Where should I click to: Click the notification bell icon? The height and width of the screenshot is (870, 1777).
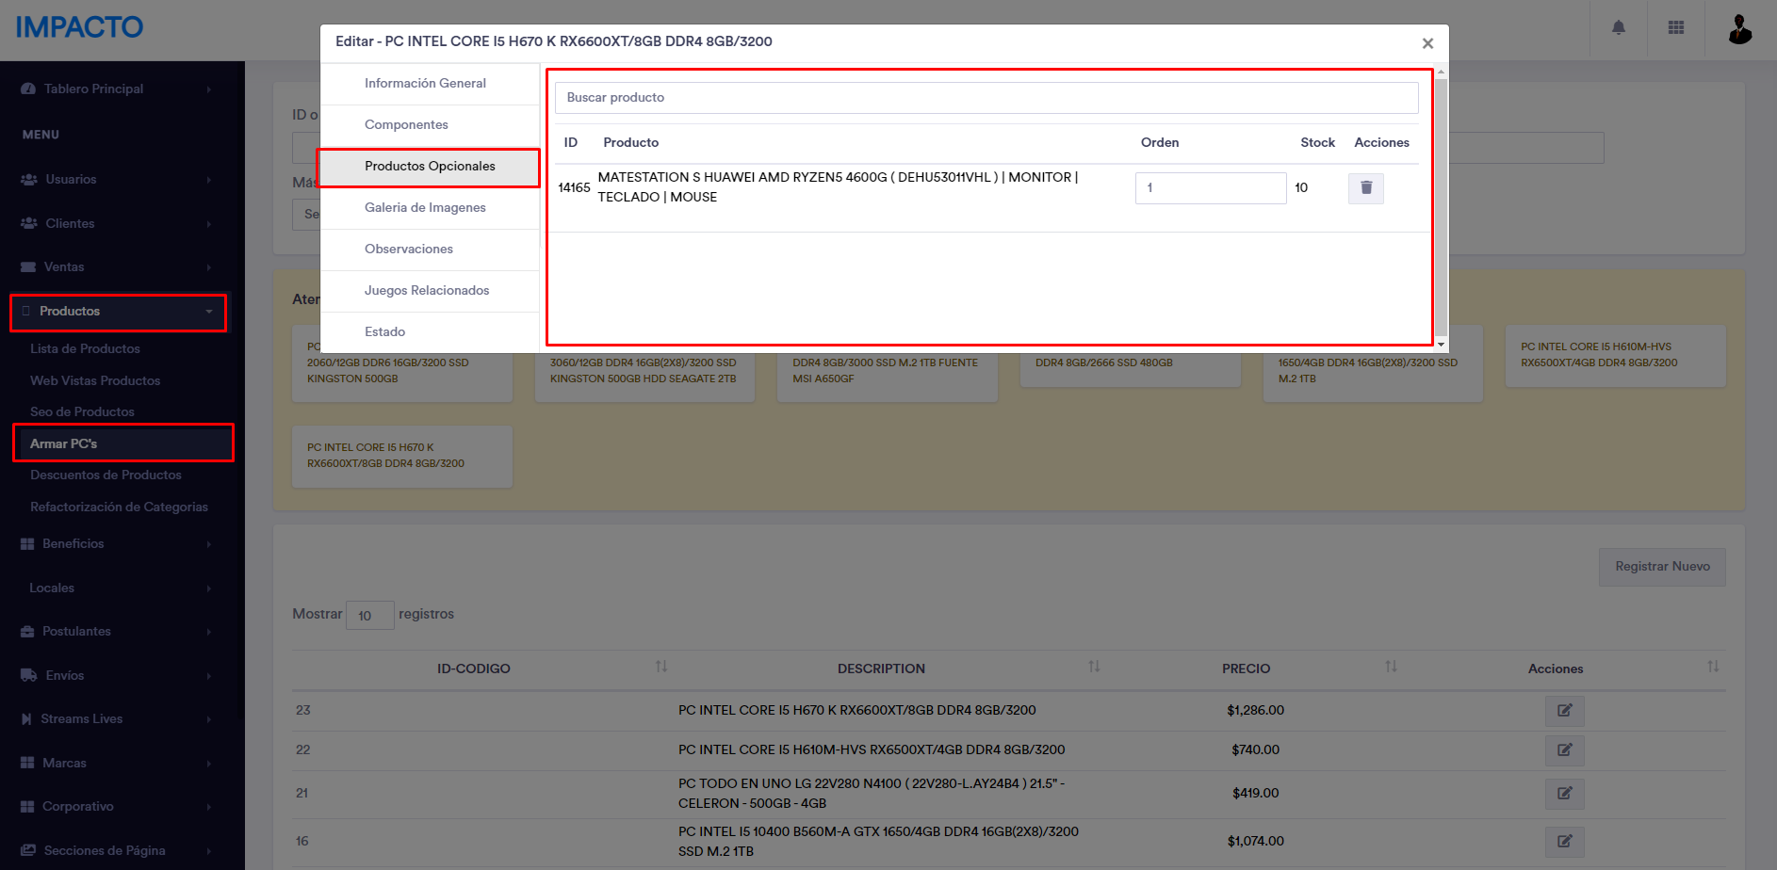coord(1618,28)
